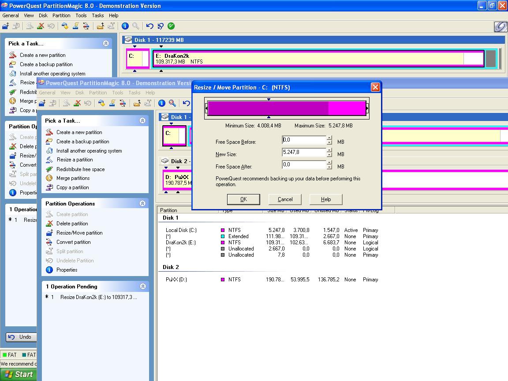Image resolution: width=508 pixels, height=381 pixels.
Task: Click Resize a partition task in inner panel
Action: pos(75,160)
